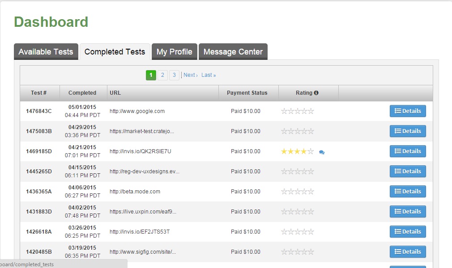The image size is (452, 268).
Task: Select the Completed Tests tab
Action: click(115, 52)
